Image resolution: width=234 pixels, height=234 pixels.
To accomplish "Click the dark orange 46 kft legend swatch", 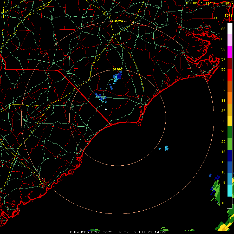I will (230, 87).
